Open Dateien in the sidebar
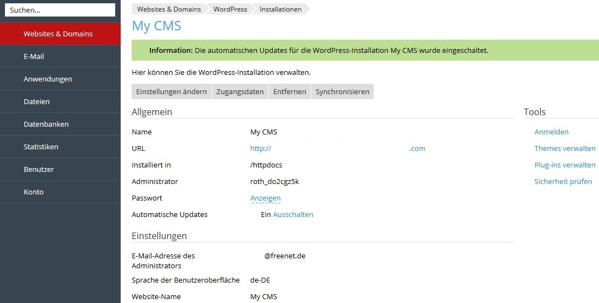This screenshot has height=303, width=599. pyautogui.click(x=61, y=101)
